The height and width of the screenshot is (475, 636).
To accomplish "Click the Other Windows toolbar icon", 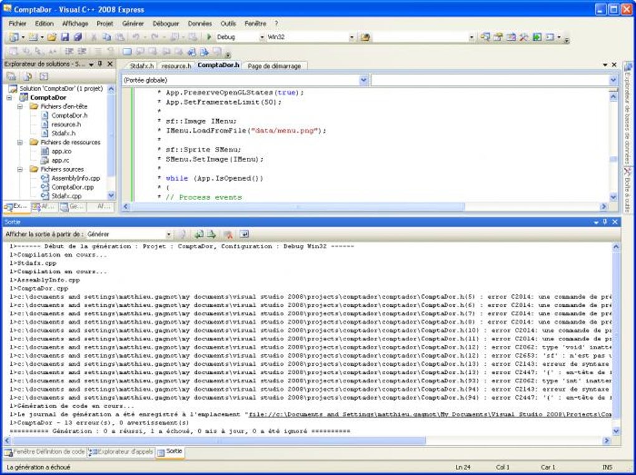I will click(549, 37).
